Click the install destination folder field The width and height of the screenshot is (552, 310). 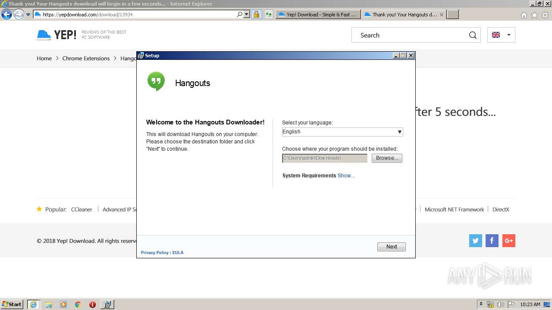pyautogui.click(x=325, y=158)
